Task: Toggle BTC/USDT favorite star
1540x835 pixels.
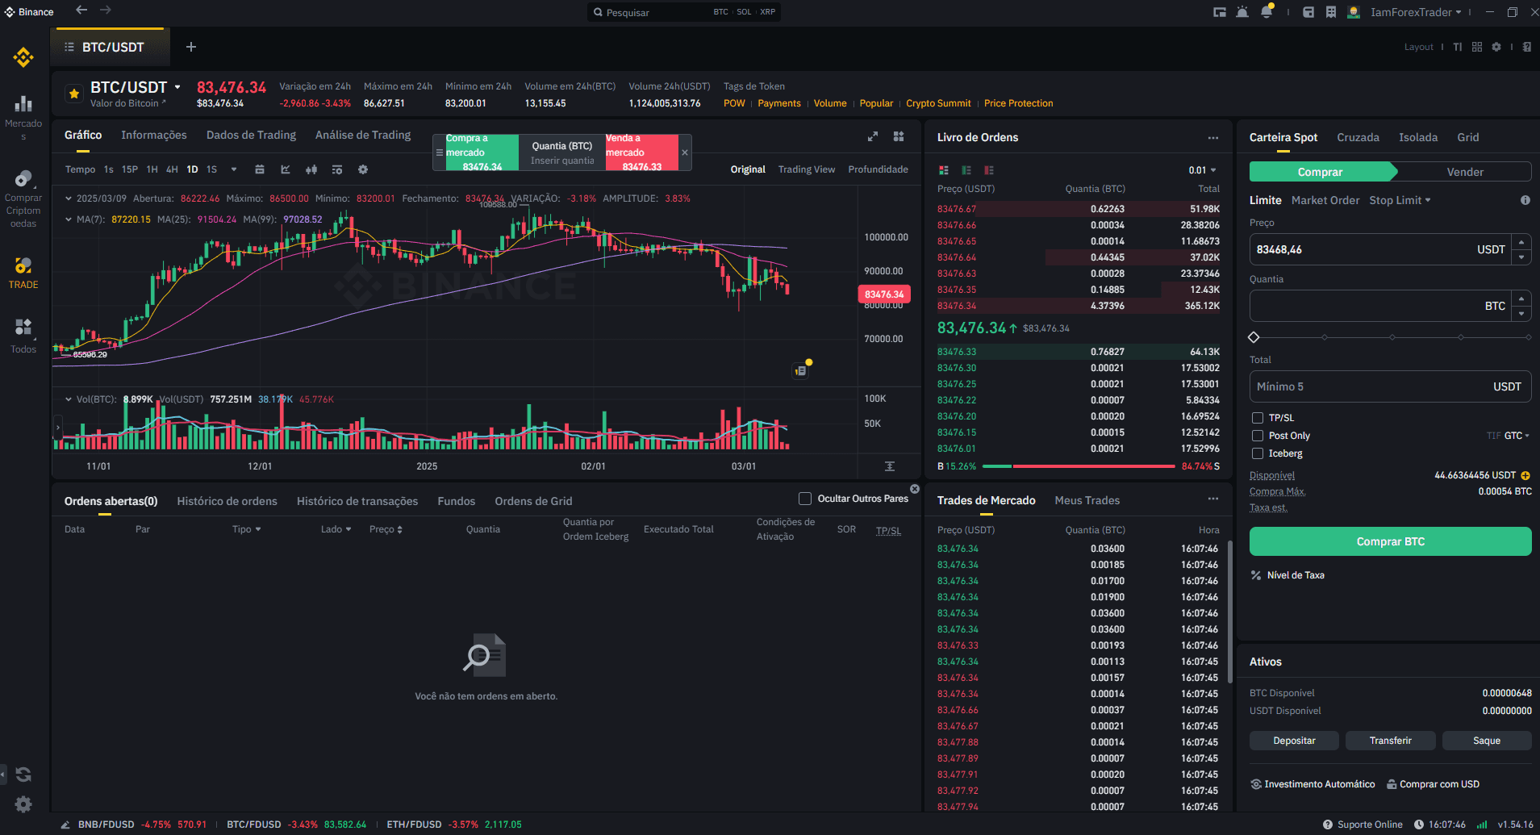Action: click(74, 94)
